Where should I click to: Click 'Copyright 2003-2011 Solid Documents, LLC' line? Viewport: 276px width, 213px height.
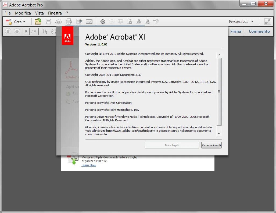(113, 75)
